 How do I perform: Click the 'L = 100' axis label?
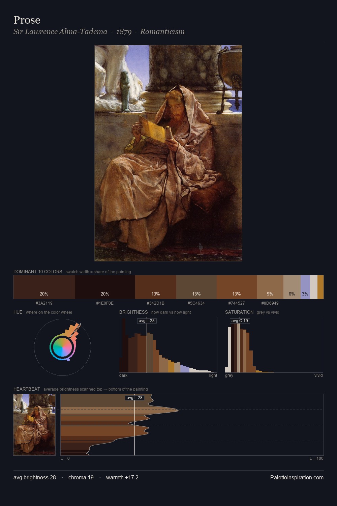(316, 458)
